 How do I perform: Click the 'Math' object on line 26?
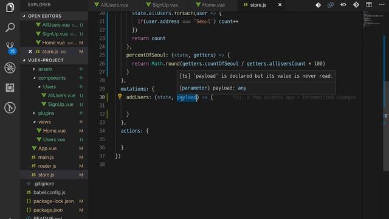(x=157, y=63)
